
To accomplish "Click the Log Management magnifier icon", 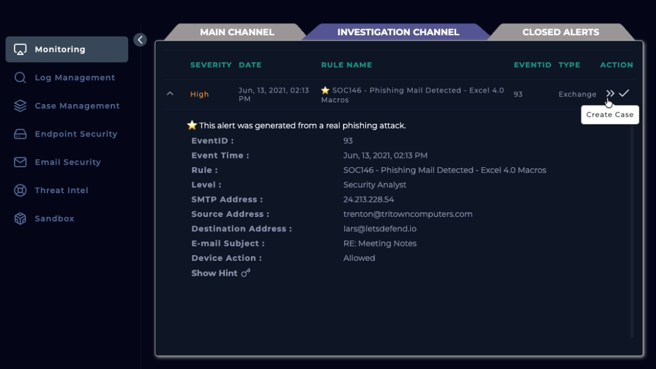I will [20, 78].
